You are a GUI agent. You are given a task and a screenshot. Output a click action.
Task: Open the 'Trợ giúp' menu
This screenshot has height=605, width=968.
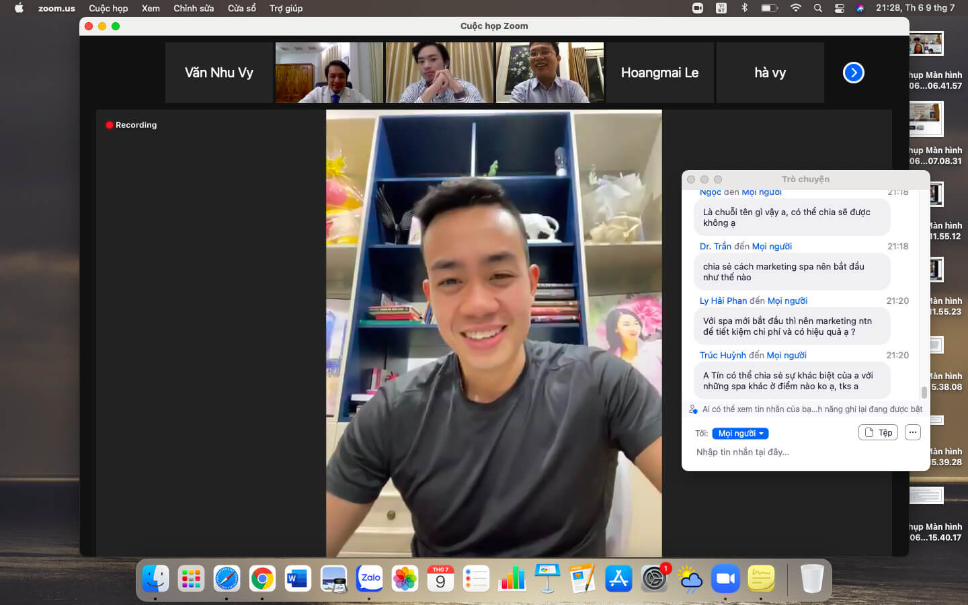286,8
